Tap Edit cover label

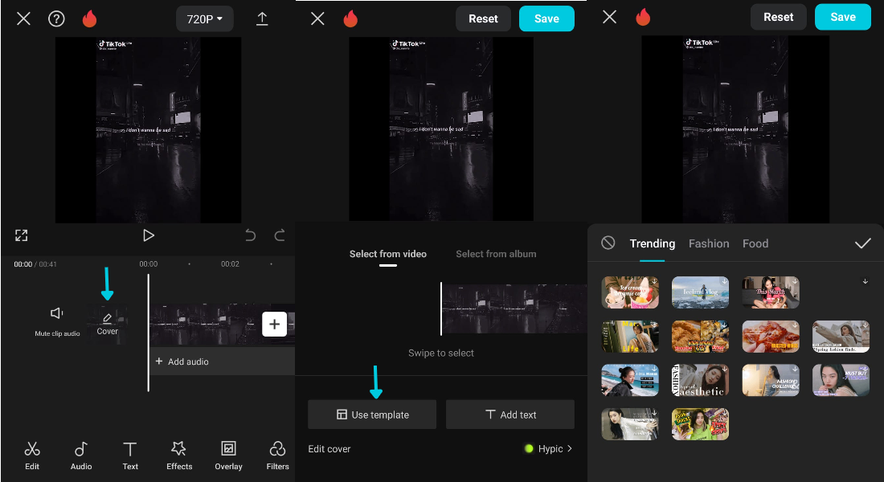(329, 449)
